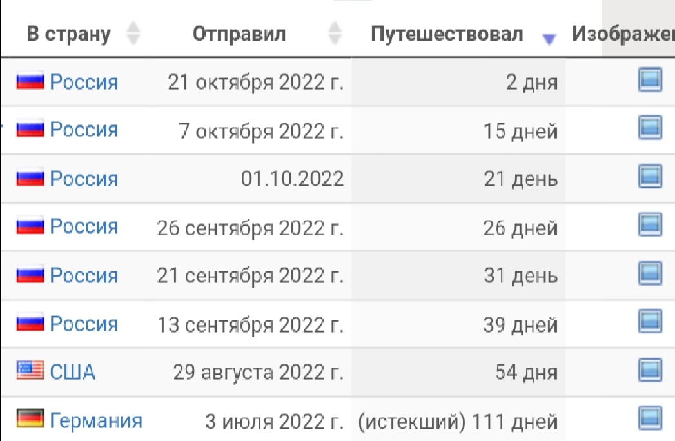Toggle sort arrows next to Отправил

tap(335, 33)
